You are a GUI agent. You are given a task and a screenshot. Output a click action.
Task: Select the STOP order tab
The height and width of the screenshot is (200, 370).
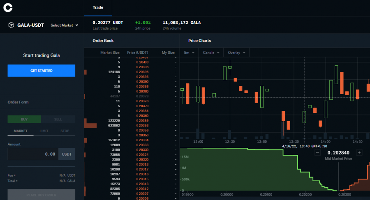65,131
